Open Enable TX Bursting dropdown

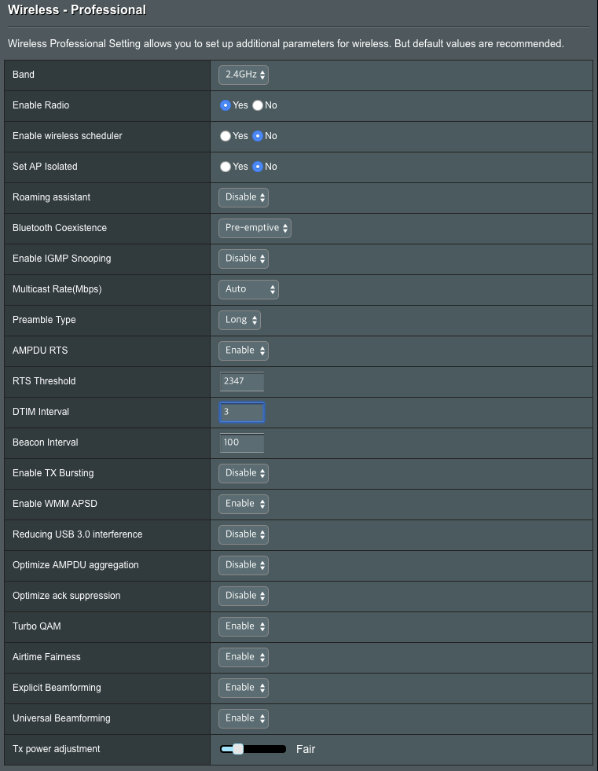[x=244, y=473]
